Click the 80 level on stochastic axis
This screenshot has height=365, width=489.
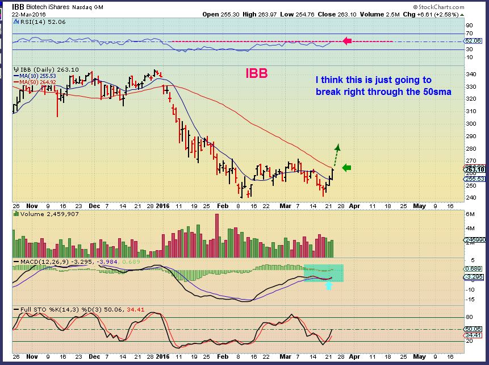[469, 317]
